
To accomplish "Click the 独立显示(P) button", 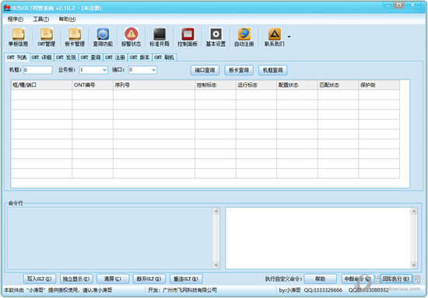I will 76,279.
